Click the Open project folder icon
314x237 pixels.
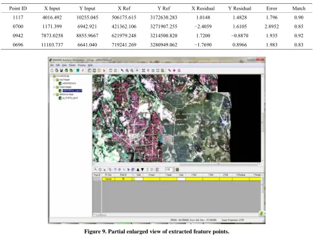tap(57, 70)
